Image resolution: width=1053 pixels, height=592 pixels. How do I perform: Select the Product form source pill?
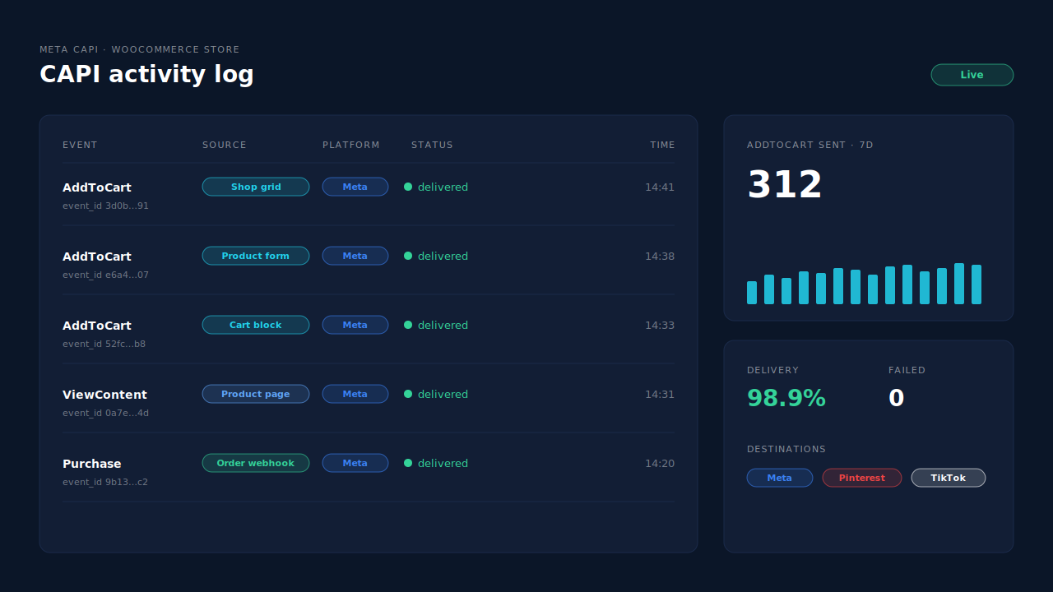[x=256, y=256]
